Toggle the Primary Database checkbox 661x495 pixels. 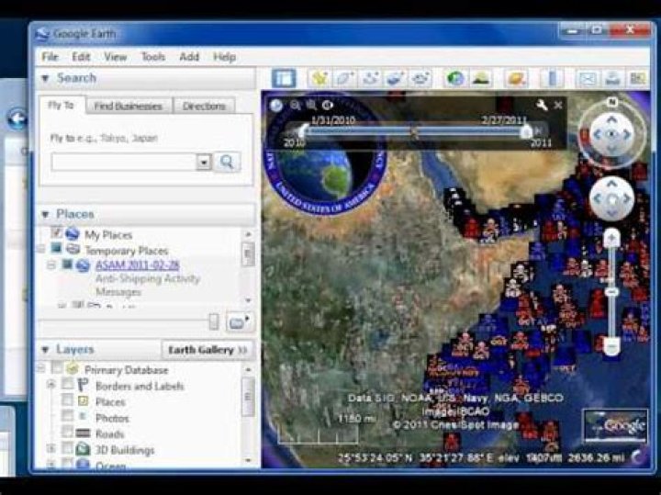coord(57,368)
